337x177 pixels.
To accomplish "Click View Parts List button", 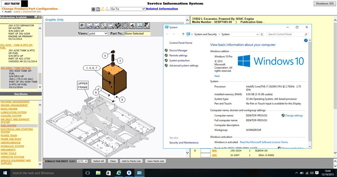I will click(x=155, y=161).
